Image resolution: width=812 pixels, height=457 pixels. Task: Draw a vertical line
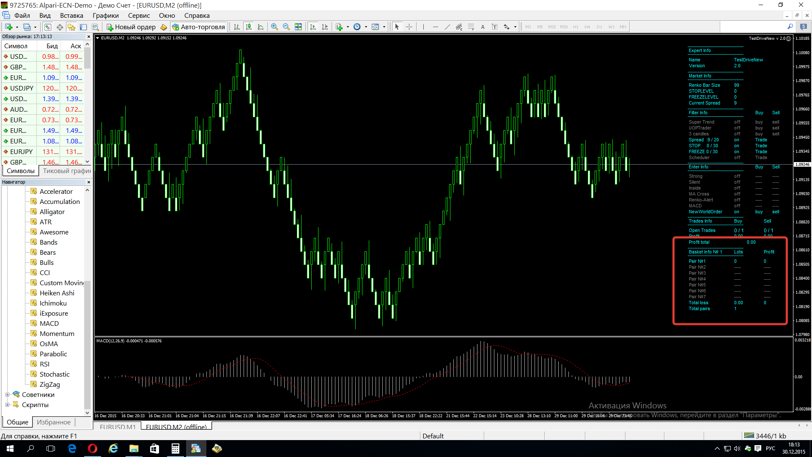[x=423, y=27]
